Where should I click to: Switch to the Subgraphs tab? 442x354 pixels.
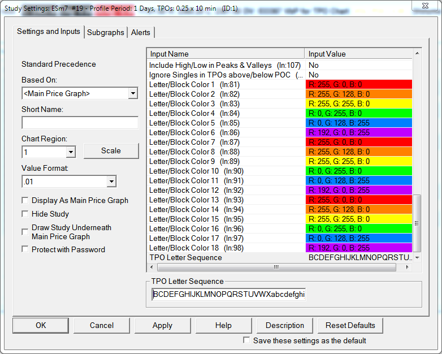(x=105, y=32)
